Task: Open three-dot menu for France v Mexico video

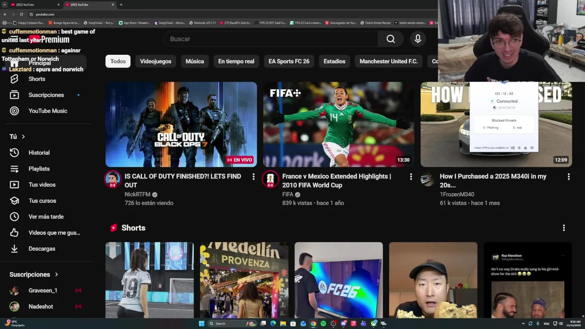Action: coord(411,176)
